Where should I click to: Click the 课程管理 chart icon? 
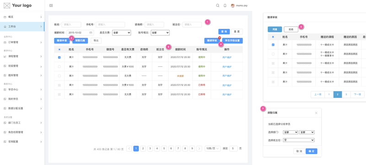pos(5,56)
